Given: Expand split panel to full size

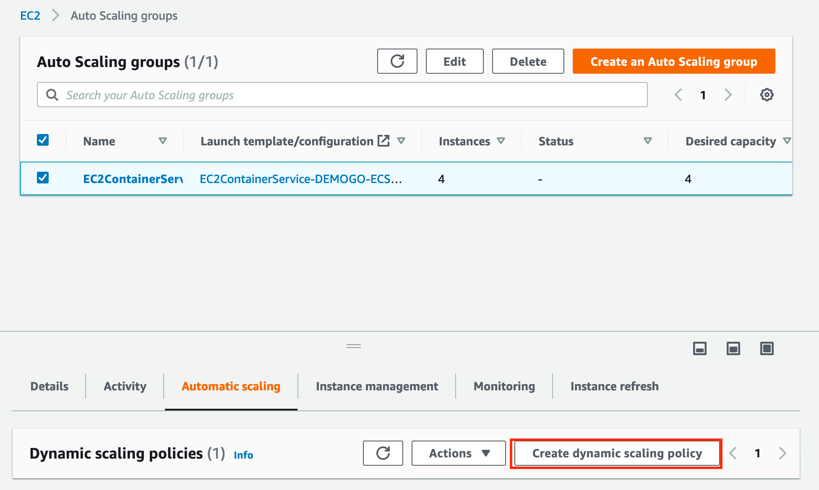Looking at the screenshot, I should point(767,348).
